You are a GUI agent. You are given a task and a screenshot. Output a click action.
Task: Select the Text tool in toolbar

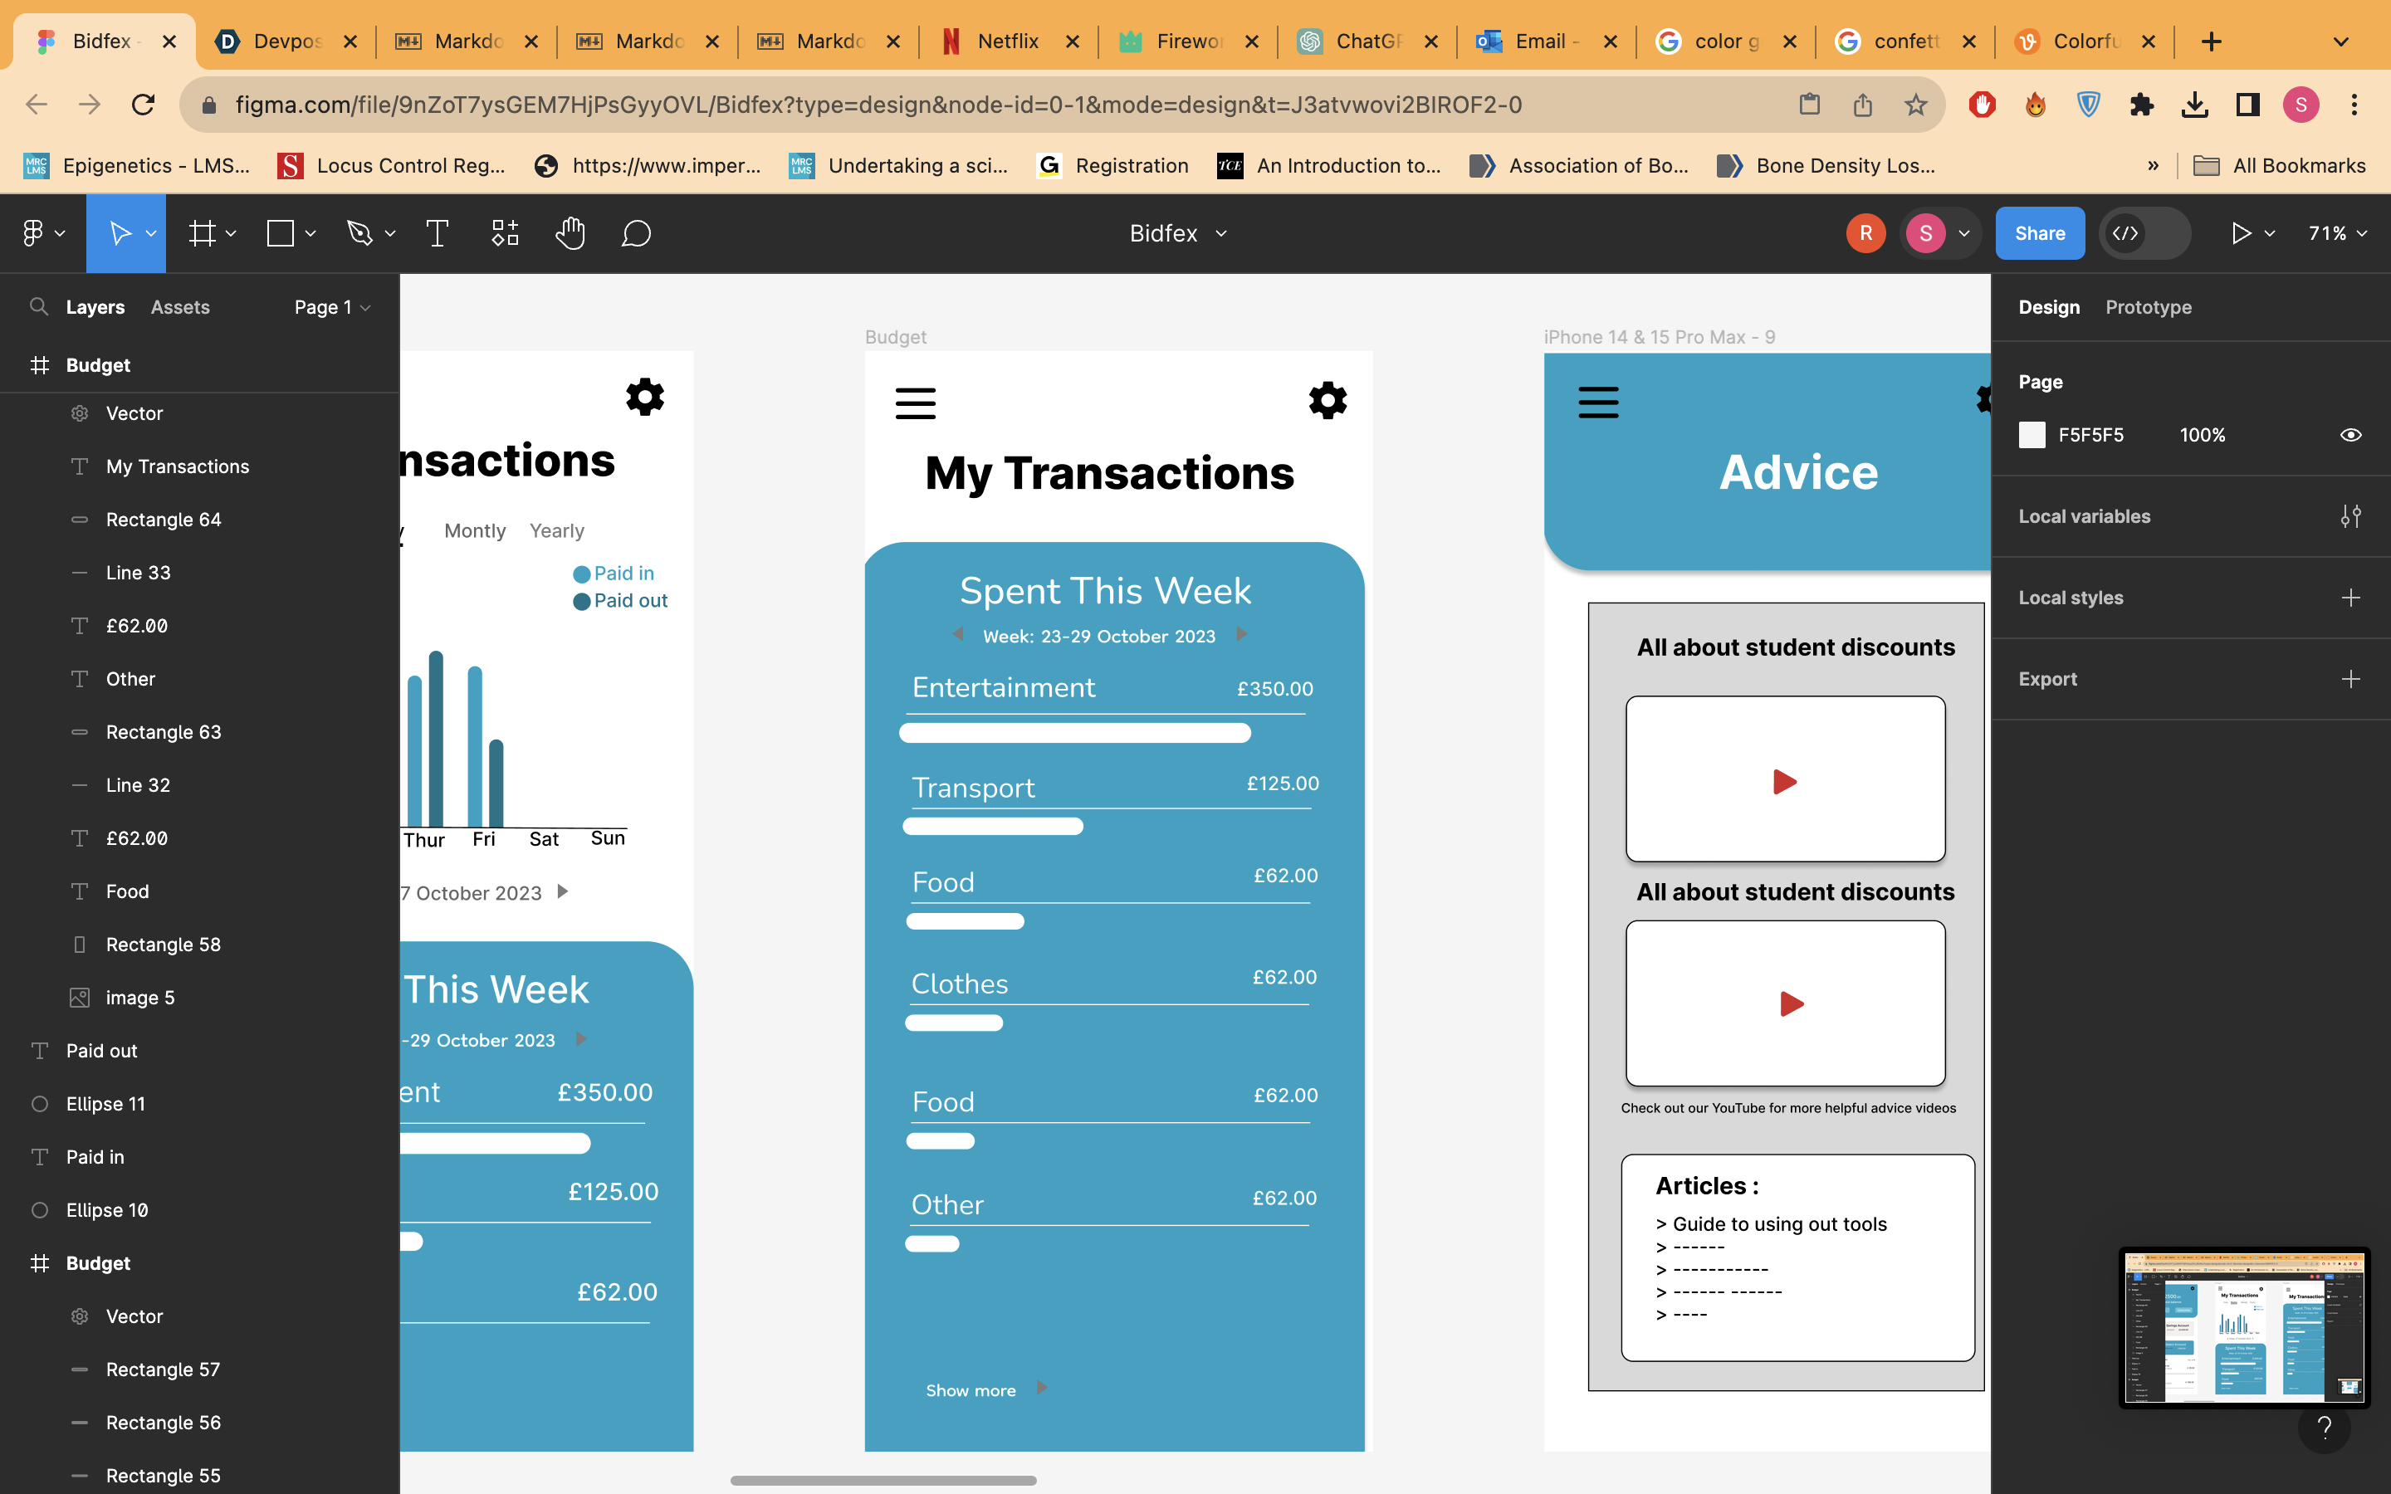[x=437, y=233]
